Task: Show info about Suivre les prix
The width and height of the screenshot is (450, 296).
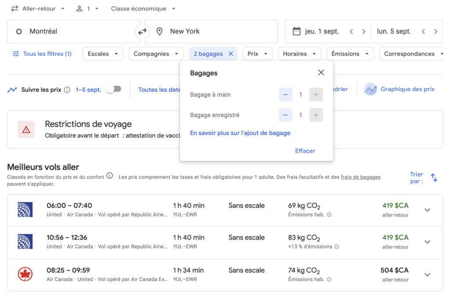Action: [x=67, y=90]
